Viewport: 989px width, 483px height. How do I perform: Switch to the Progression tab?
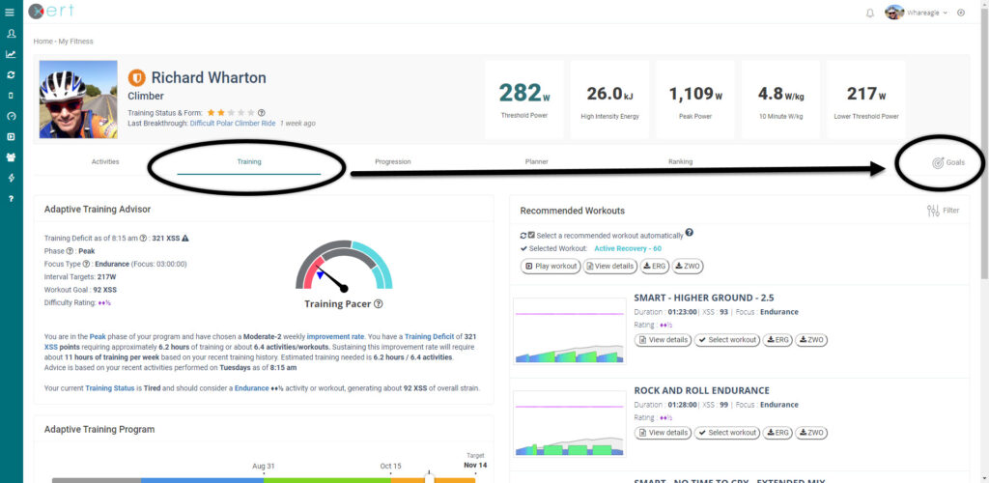[393, 162]
